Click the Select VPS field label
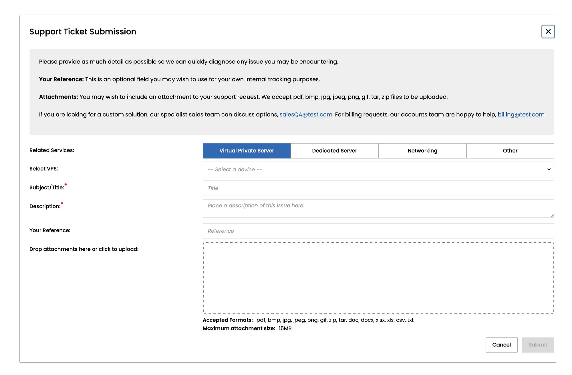 coord(43,169)
